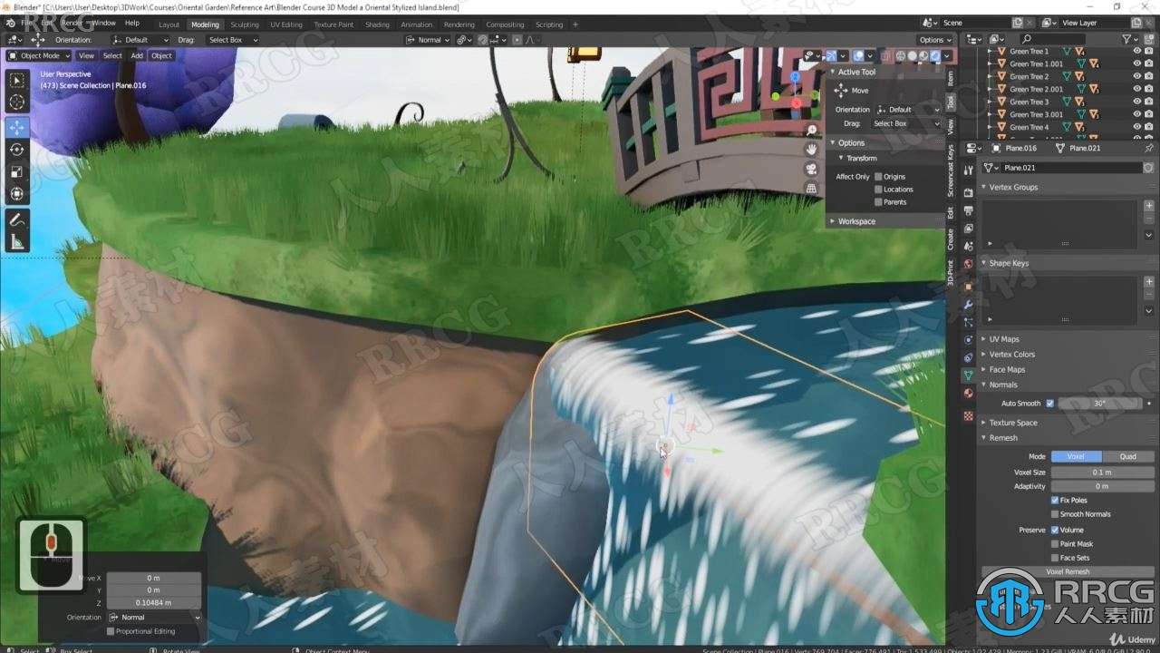The width and height of the screenshot is (1160, 653).
Task: Click the Voxel Size value field
Action: 1102,473
